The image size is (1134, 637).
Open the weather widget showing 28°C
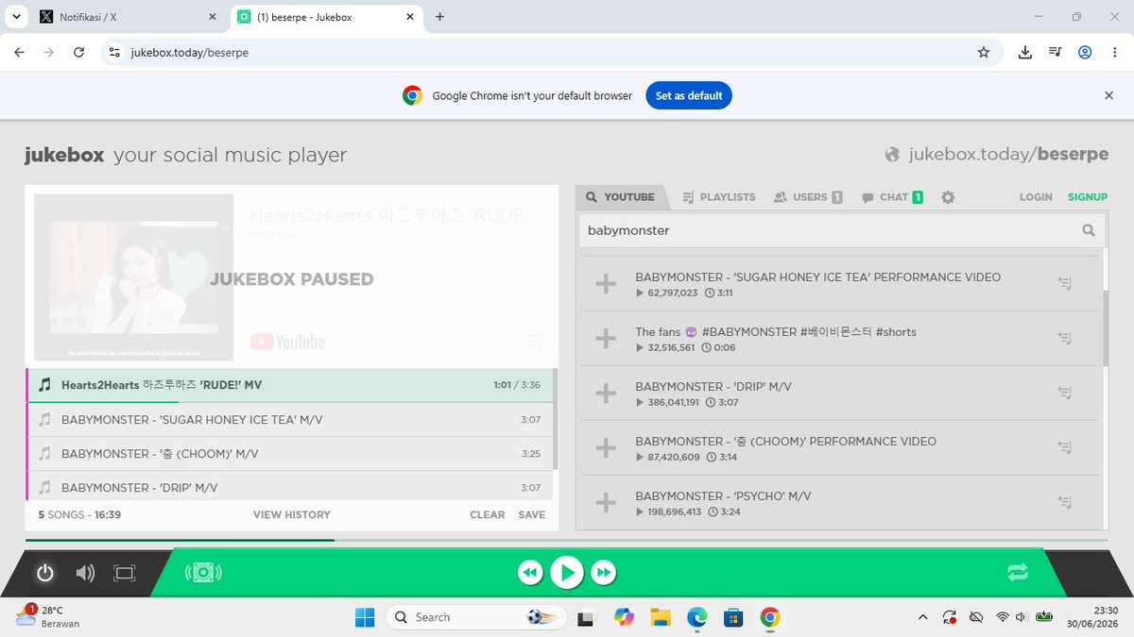(47, 617)
